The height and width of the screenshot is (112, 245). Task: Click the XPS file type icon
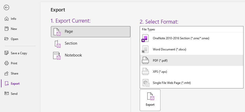click(145, 72)
